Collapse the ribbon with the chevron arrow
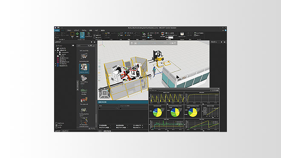The width and height of the screenshot is (281, 158). point(223,31)
